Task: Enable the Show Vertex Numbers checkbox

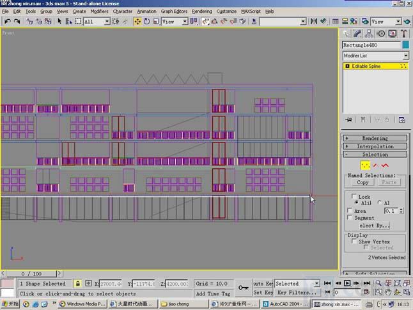Action: (x=354, y=241)
